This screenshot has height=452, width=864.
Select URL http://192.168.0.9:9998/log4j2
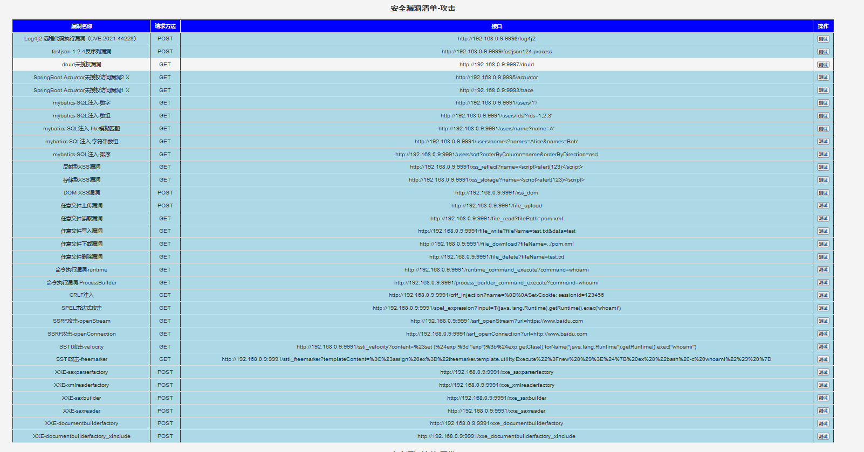(497, 39)
